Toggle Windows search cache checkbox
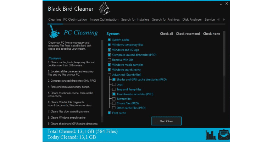 109,70
